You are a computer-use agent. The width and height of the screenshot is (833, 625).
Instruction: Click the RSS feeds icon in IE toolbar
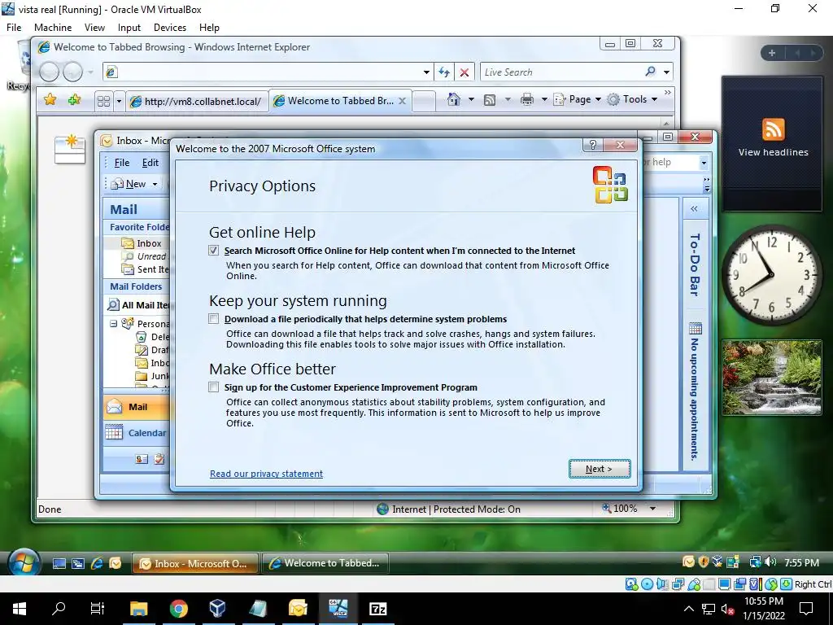click(x=490, y=99)
